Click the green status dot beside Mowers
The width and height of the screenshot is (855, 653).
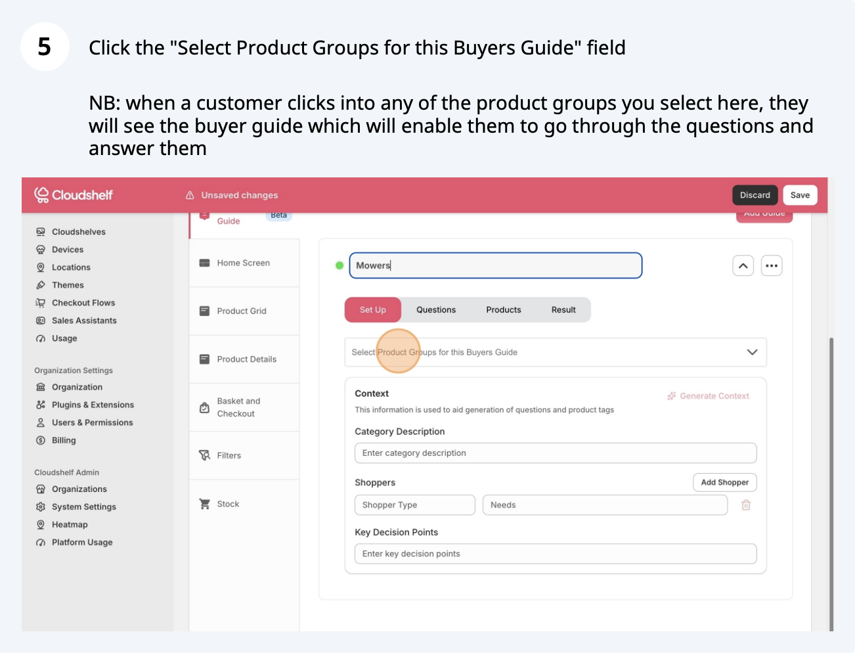340,265
